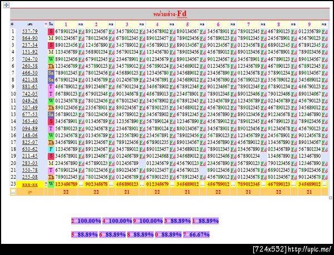334x255 pixels.
Task: Select the lottery number 260-38
Action: click(x=30, y=66)
